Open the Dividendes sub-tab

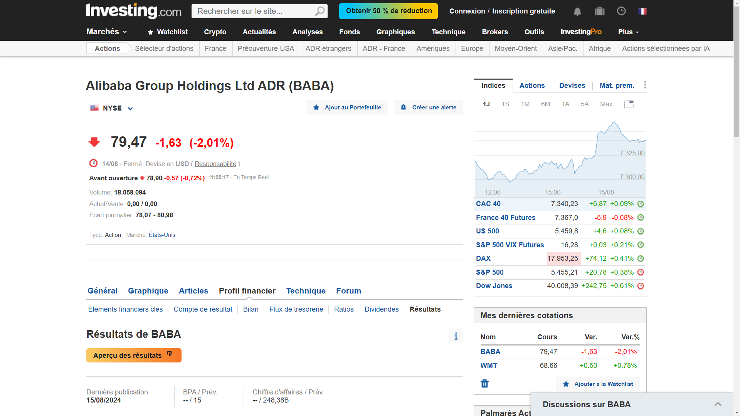pyautogui.click(x=381, y=309)
